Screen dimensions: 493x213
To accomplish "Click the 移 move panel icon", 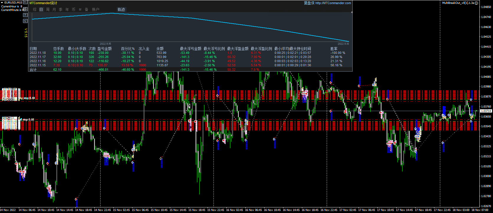I will (x=25, y=9).
